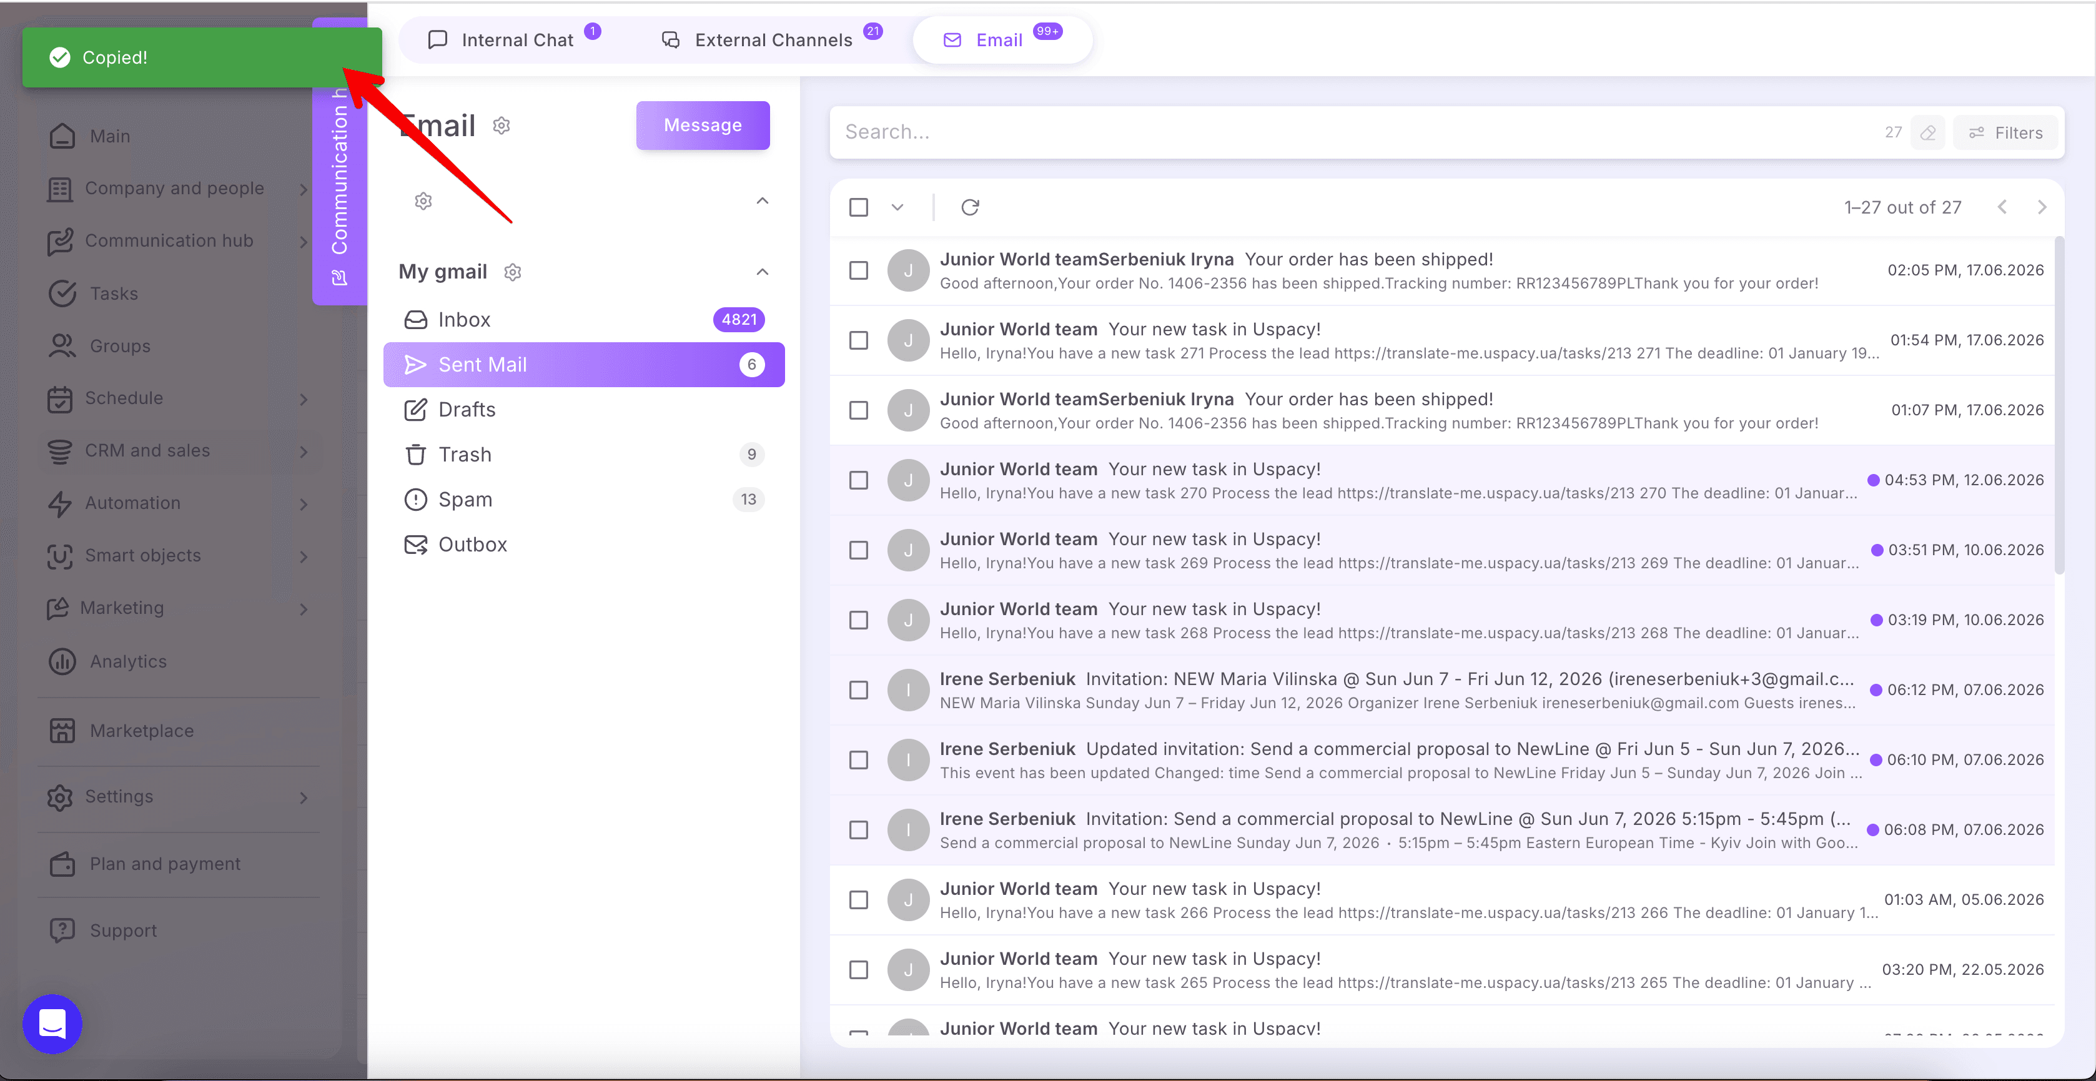Screen dimensions: 2096x1081
Task: Open the Inbox folder
Action: pyautogui.click(x=583, y=320)
